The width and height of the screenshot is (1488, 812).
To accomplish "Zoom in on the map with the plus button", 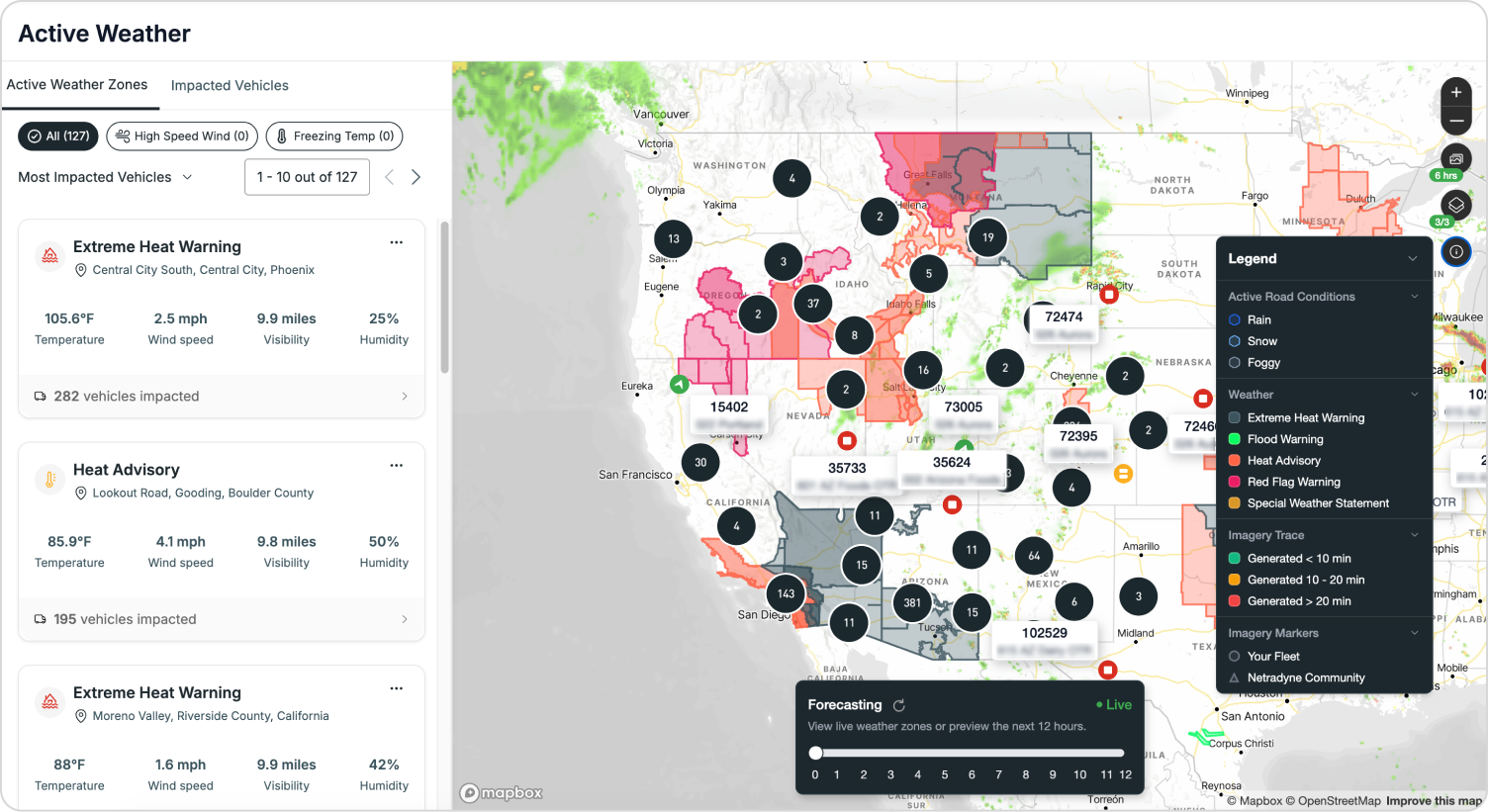I will coord(1455,92).
